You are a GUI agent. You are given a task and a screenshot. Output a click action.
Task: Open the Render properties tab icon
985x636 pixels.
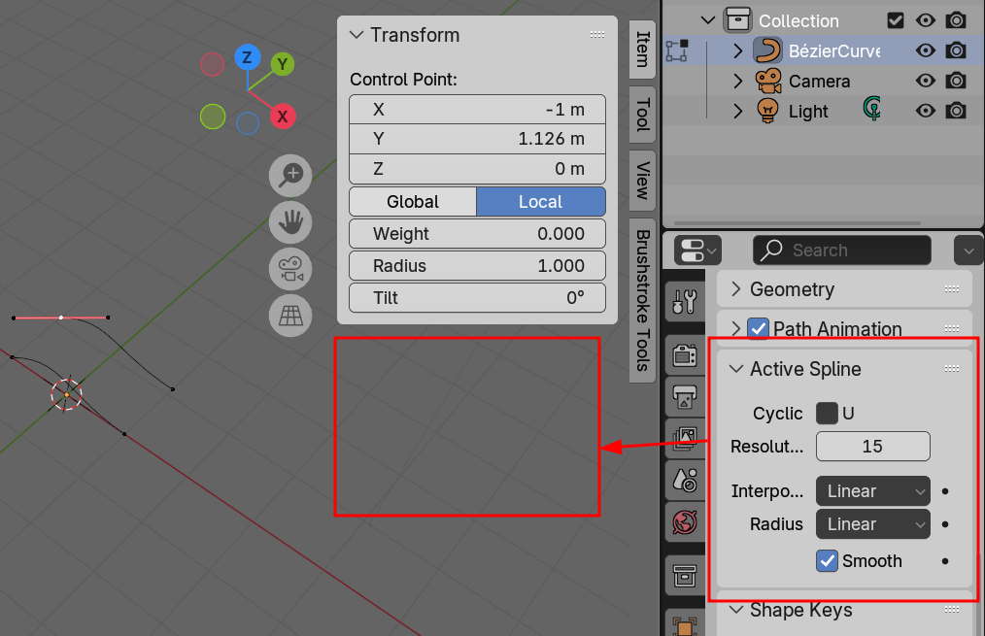click(685, 355)
